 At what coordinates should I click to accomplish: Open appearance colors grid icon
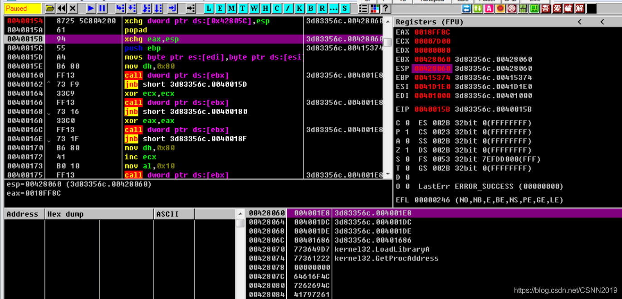coord(374,8)
